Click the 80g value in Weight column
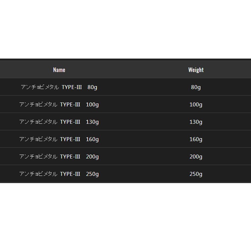 pyautogui.click(x=196, y=87)
